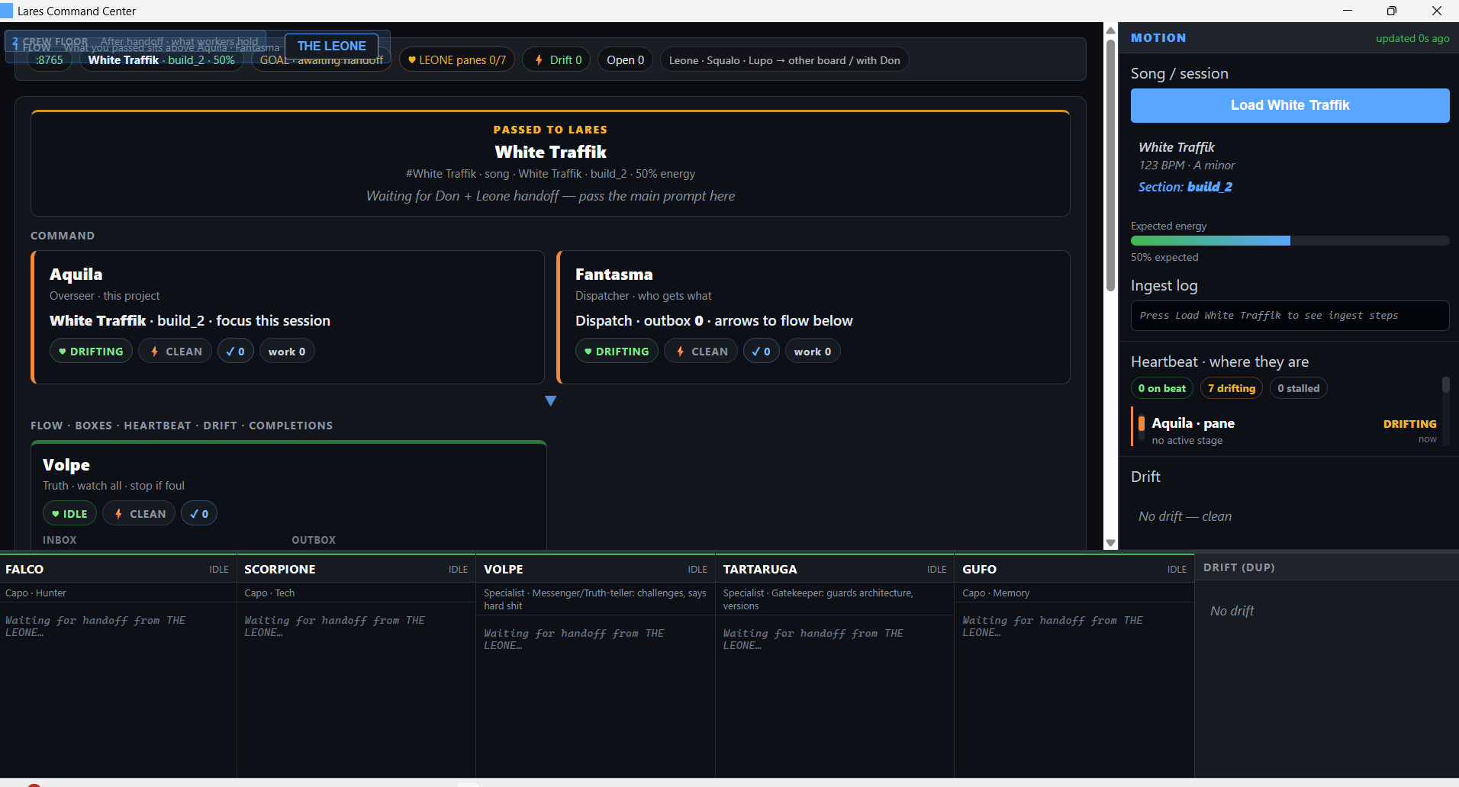Select the 0 on beat filter
Screen dimensions: 1459x787
coord(1162,388)
